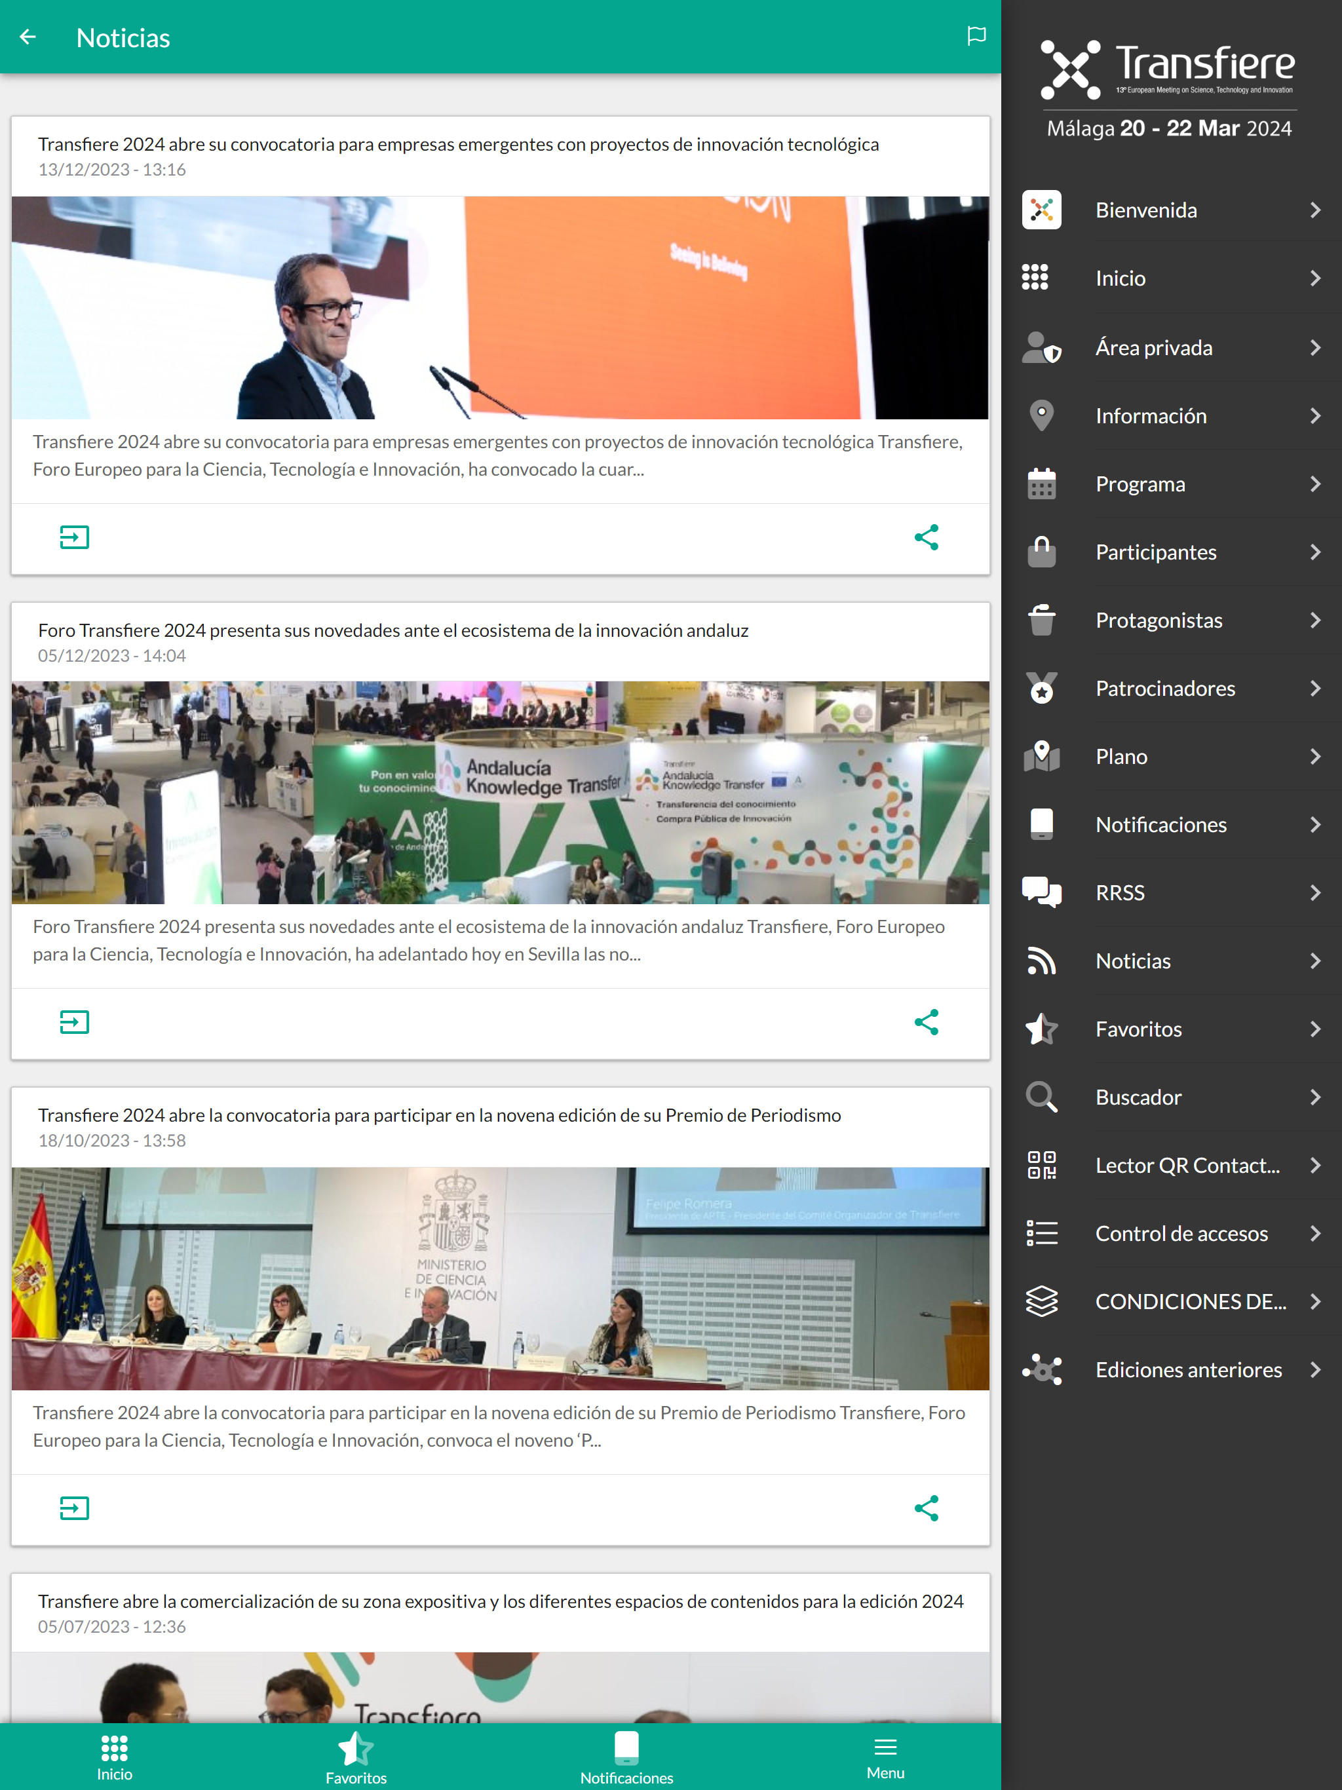Expand Patrocinadores with its chevron
The height and width of the screenshot is (1790, 1342).
point(1315,688)
